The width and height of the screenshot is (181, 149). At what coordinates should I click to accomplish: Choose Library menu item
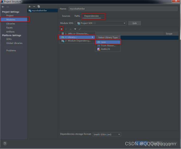pyautogui.click(x=77, y=37)
